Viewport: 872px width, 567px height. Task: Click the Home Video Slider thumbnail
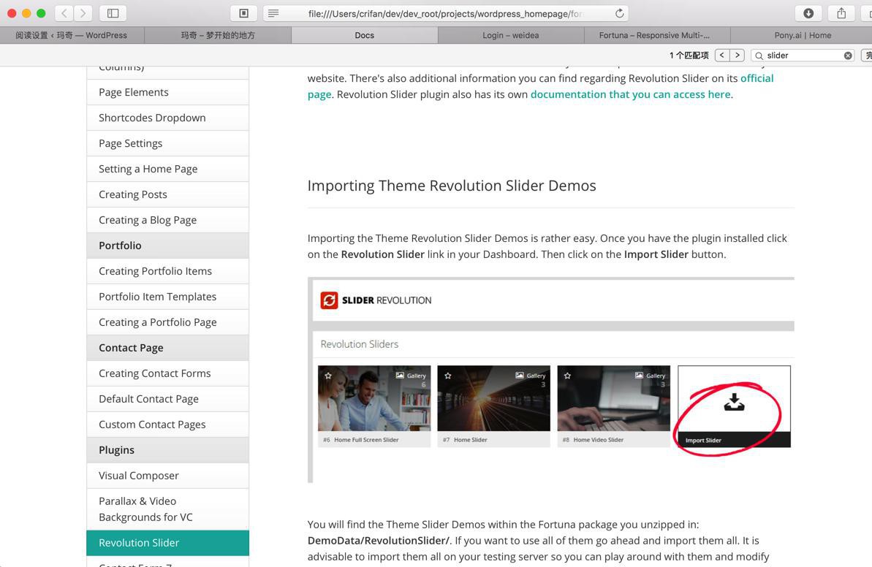click(x=613, y=398)
